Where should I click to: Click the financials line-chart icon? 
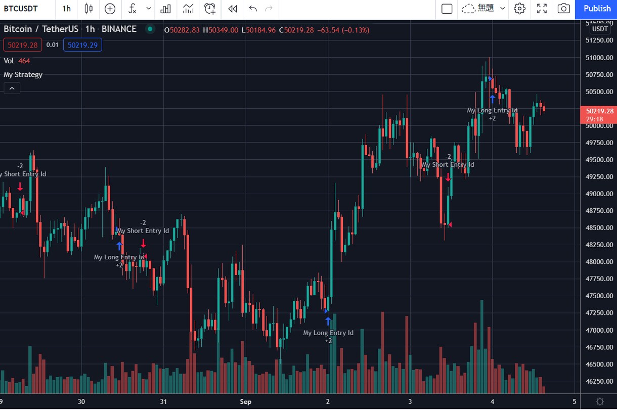[x=188, y=9]
